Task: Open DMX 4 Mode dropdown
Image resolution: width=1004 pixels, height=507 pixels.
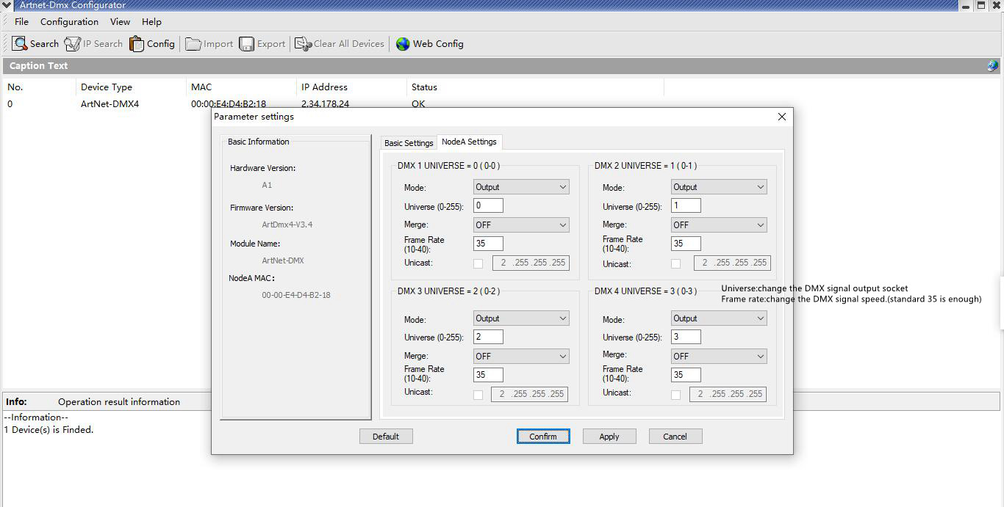Action: 719,318
